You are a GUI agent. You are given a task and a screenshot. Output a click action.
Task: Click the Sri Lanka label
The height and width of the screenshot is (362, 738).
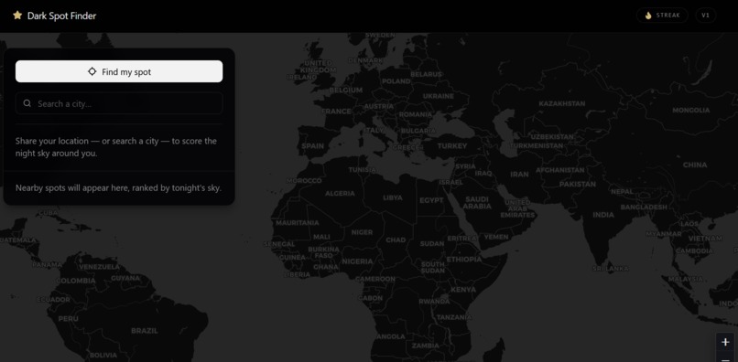coord(611,269)
